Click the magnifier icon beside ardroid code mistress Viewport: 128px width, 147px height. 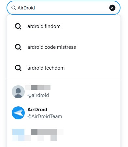click(x=18, y=47)
